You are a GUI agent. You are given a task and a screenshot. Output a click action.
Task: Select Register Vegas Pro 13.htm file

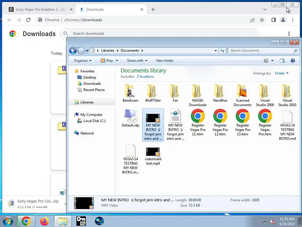click(242, 123)
